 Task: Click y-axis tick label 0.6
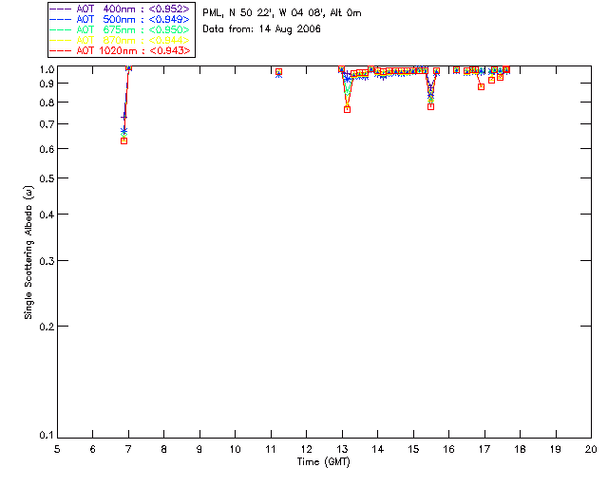[47, 149]
